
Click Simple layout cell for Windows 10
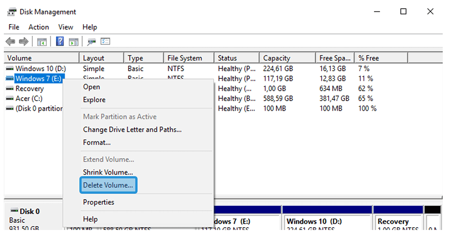click(x=94, y=68)
